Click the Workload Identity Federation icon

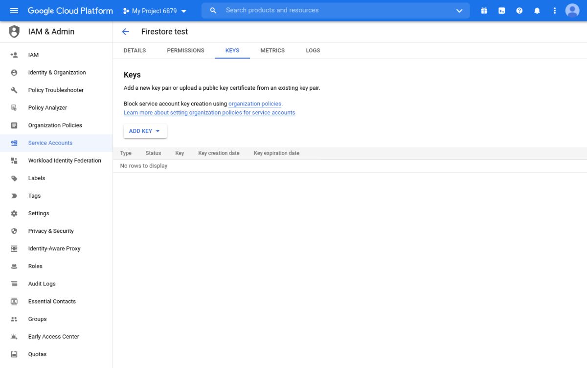(14, 161)
